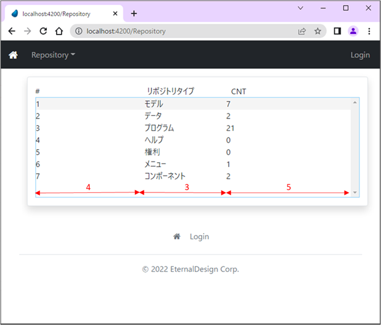Close the localhost:4200/Repository tab
This screenshot has width=381, height=325.
115,13
